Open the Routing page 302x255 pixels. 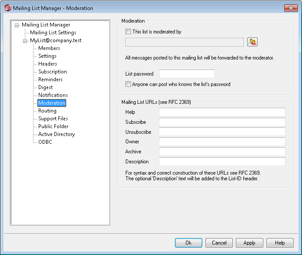[47, 111]
